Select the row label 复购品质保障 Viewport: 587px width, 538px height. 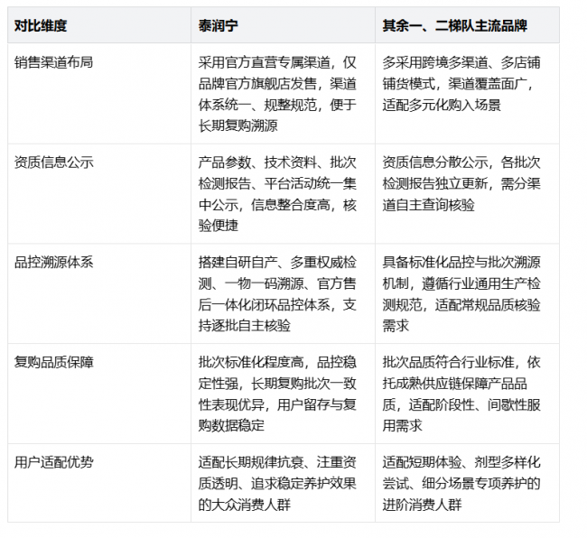(53, 362)
